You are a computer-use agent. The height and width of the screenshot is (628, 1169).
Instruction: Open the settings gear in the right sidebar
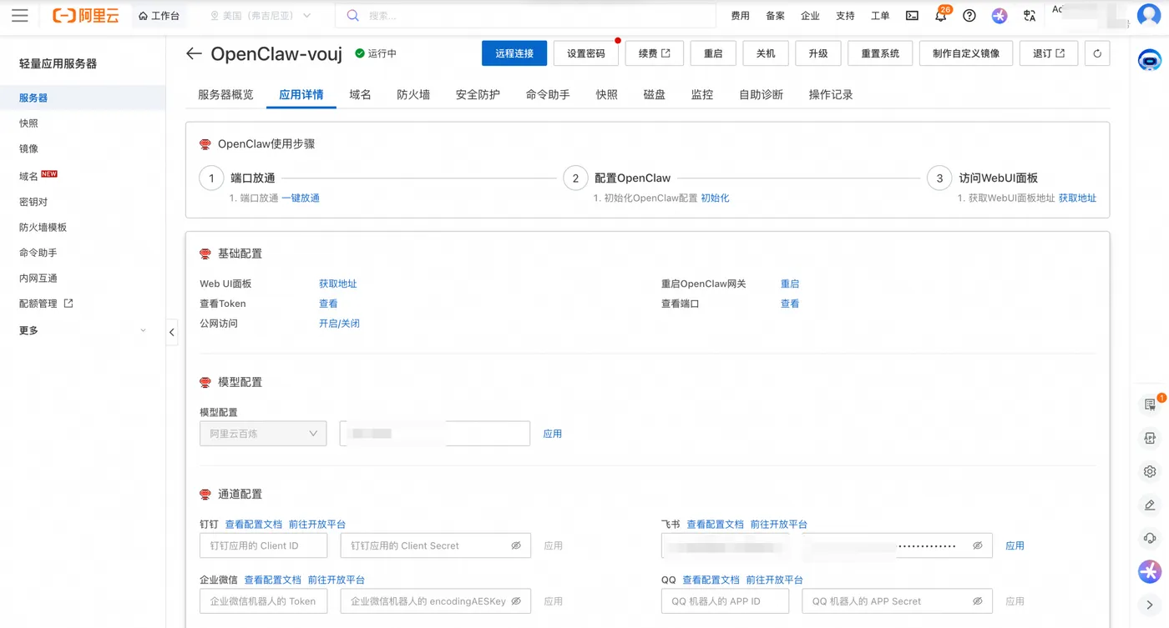coord(1149,471)
